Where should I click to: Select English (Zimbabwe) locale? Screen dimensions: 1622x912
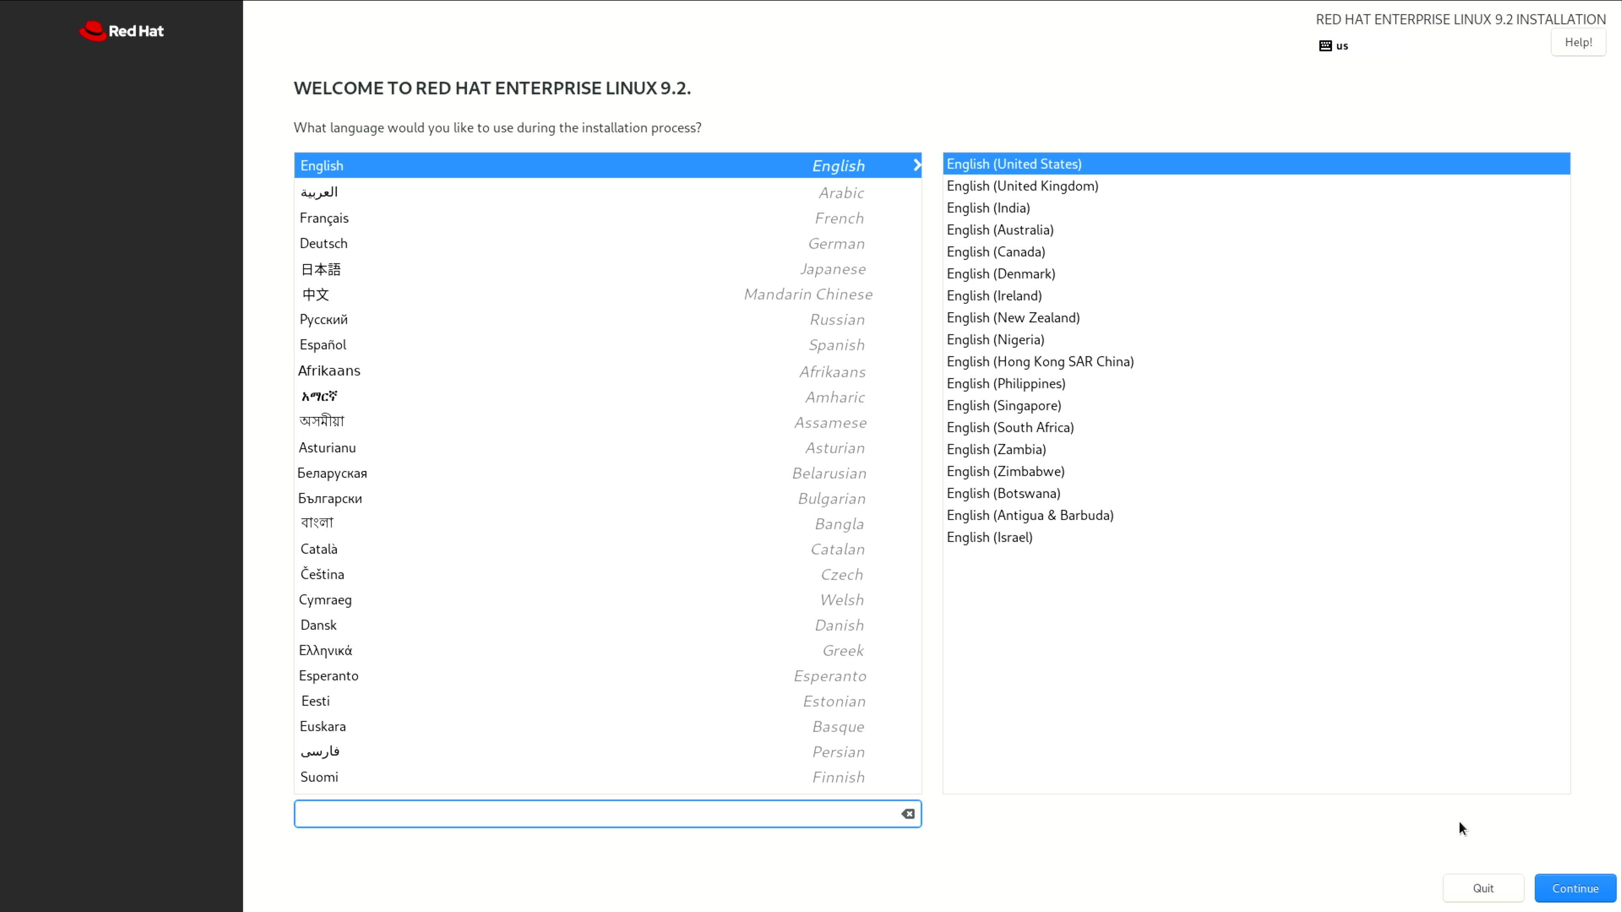point(1256,472)
